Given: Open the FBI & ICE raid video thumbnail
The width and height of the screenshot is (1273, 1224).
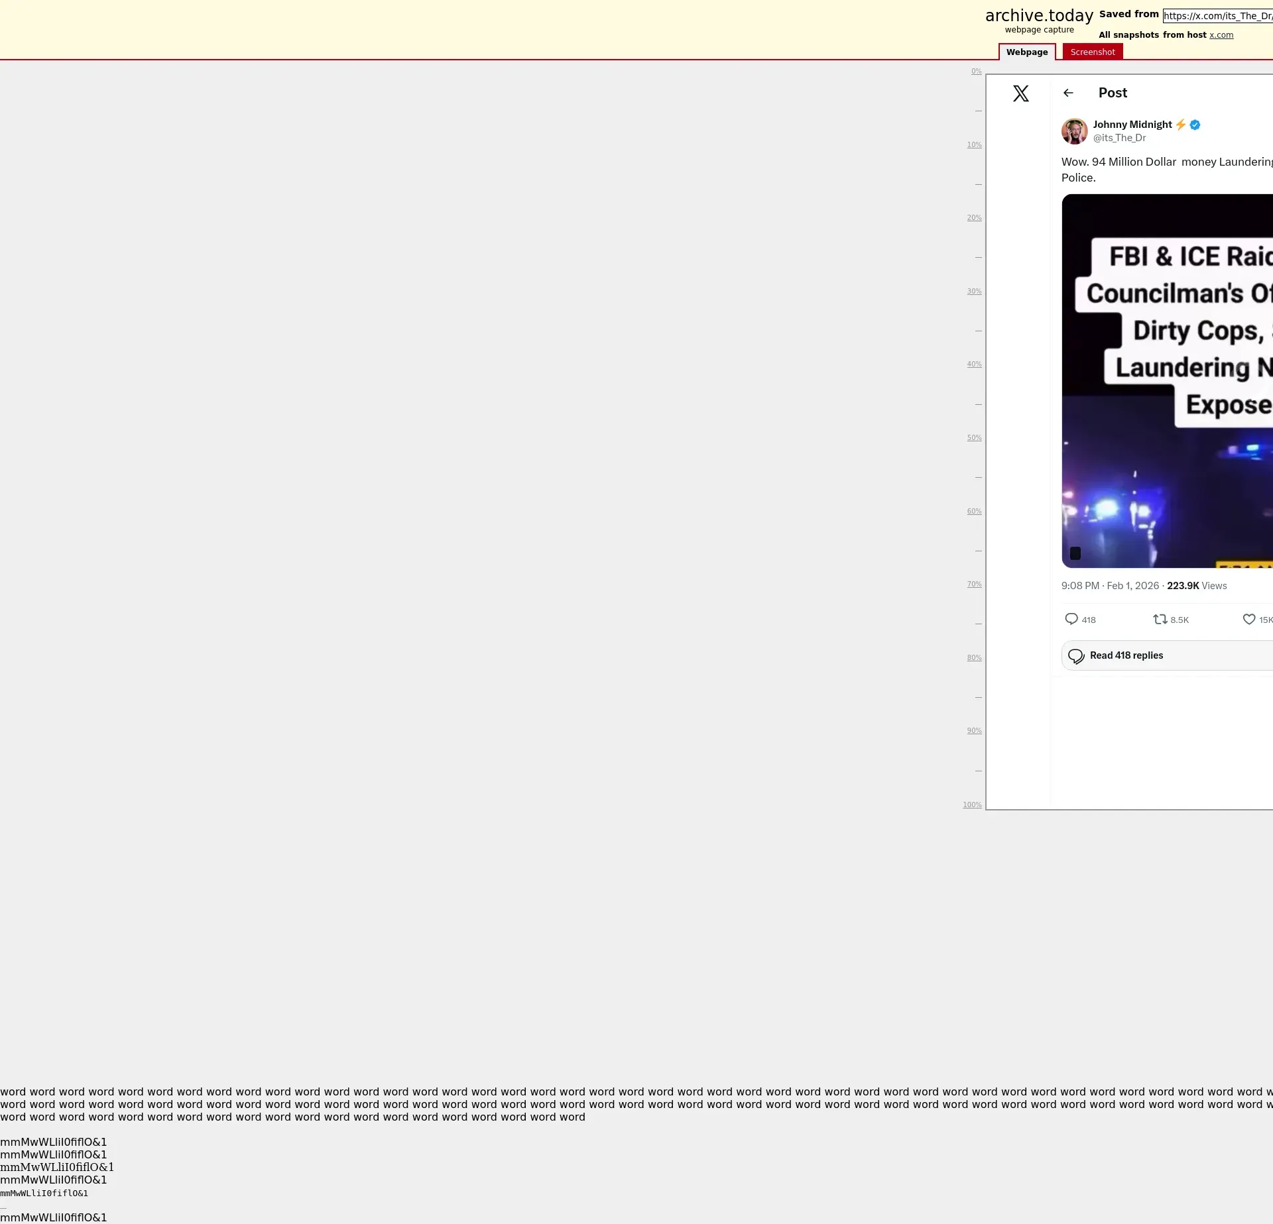Looking at the screenshot, I should coord(1167,381).
